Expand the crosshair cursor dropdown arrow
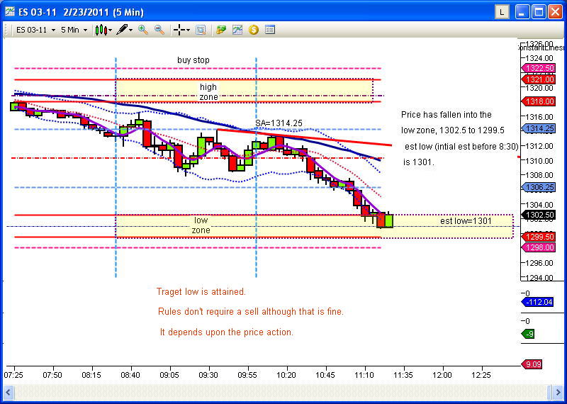This screenshot has width=567, height=404. [188, 30]
